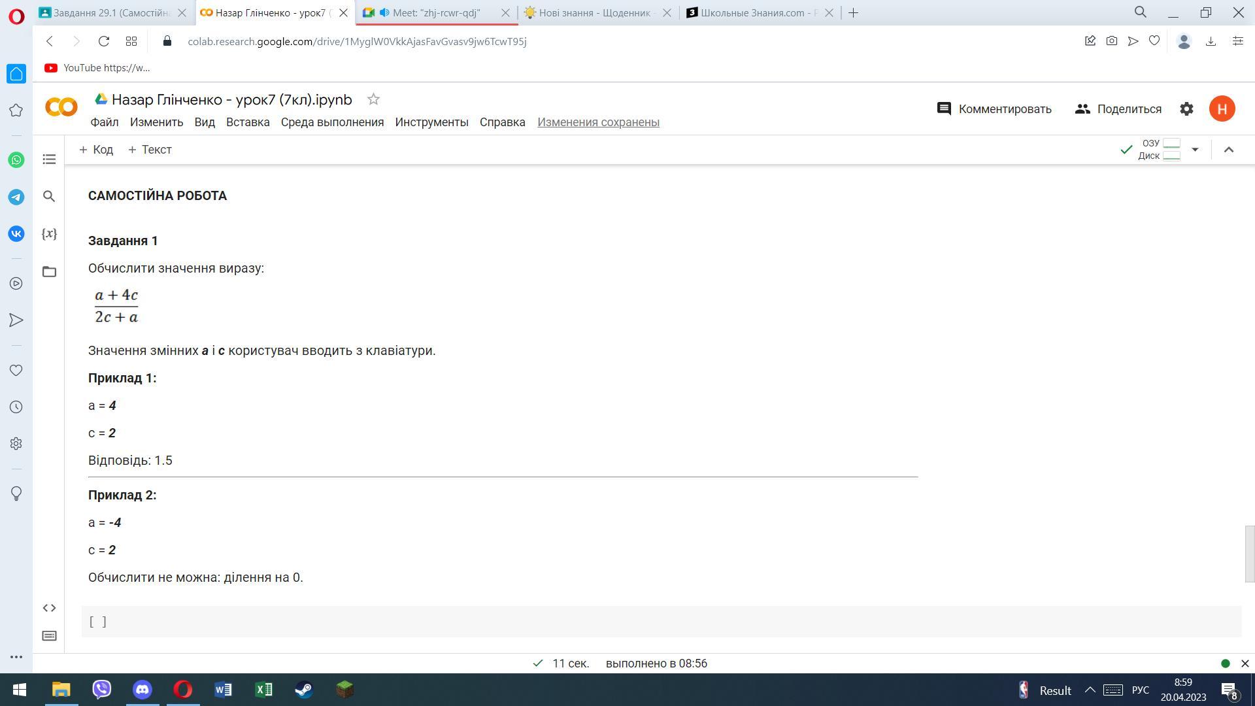Open the Files folder panel icon
The image size is (1255, 706).
(x=49, y=271)
